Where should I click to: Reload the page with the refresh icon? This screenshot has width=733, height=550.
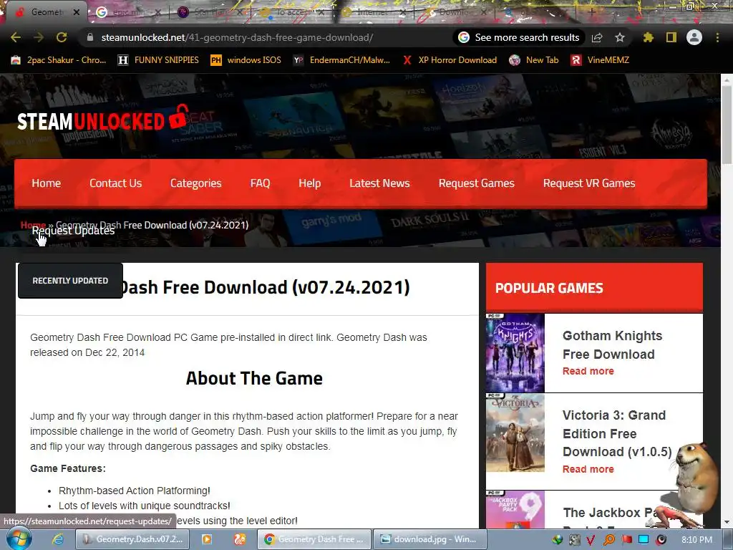[x=62, y=37]
